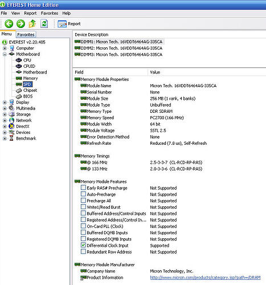Toggle the Differential Clock Input checkbox
This screenshot has width=266, height=285.
point(83,245)
